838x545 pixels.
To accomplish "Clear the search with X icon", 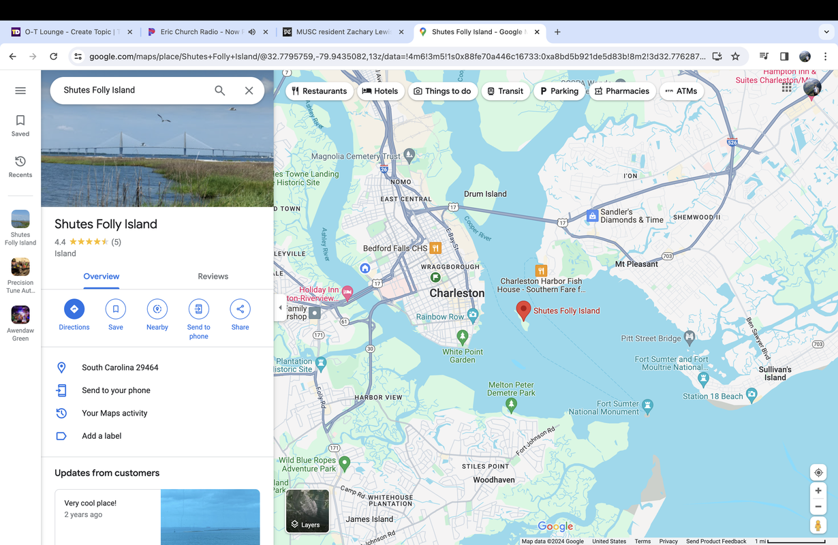I will (x=249, y=90).
